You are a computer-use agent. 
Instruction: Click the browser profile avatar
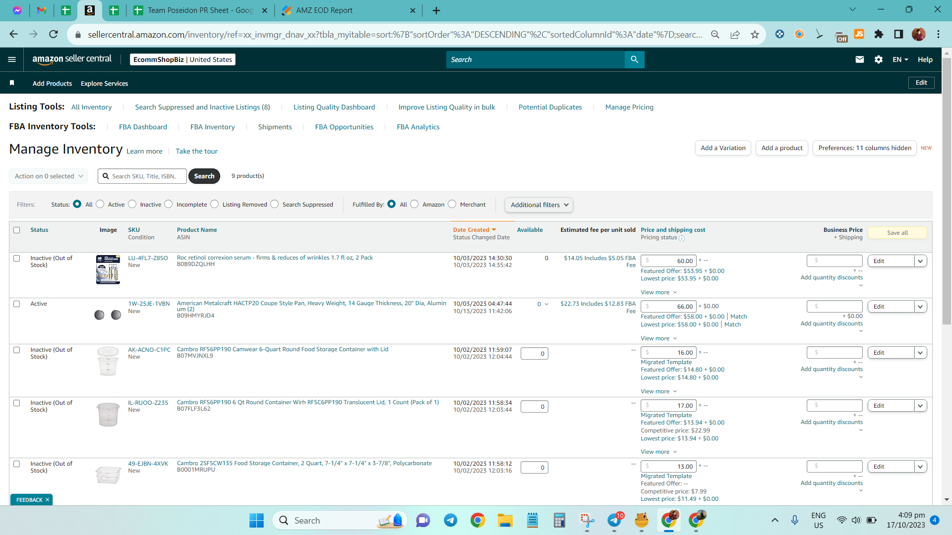point(918,34)
